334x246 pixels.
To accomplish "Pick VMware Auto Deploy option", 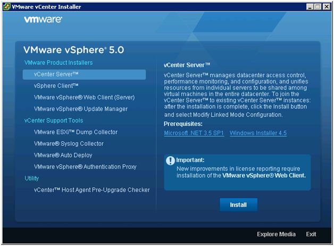I will coord(63,155).
